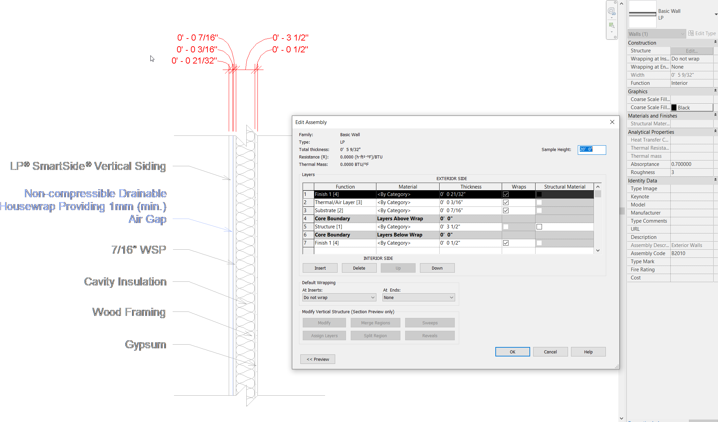718x422 pixels.
Task: Click the Assembly Code B2010 value
Action: [x=692, y=253]
